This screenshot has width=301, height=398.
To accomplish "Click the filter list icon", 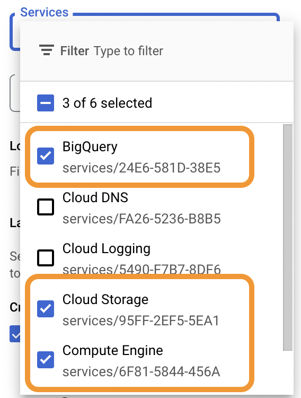I will pos(47,50).
